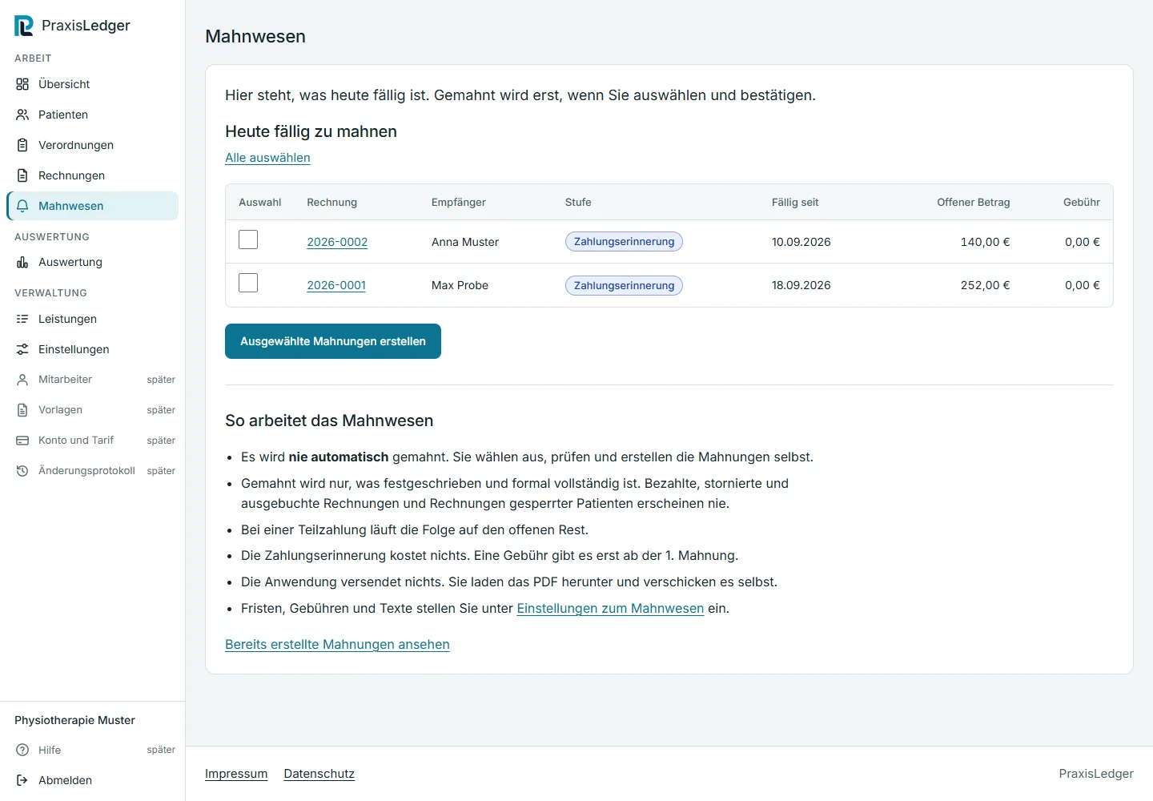
Task: Click the Änderungsprotokoll history icon
Action: pos(22,471)
